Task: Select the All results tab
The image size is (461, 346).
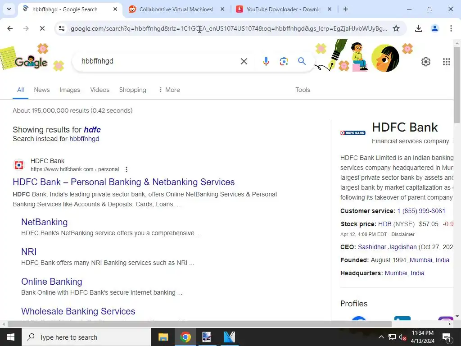Action: [21, 90]
